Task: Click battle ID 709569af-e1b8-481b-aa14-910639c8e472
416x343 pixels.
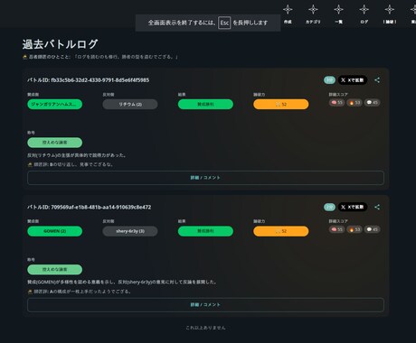Action: click(x=89, y=207)
